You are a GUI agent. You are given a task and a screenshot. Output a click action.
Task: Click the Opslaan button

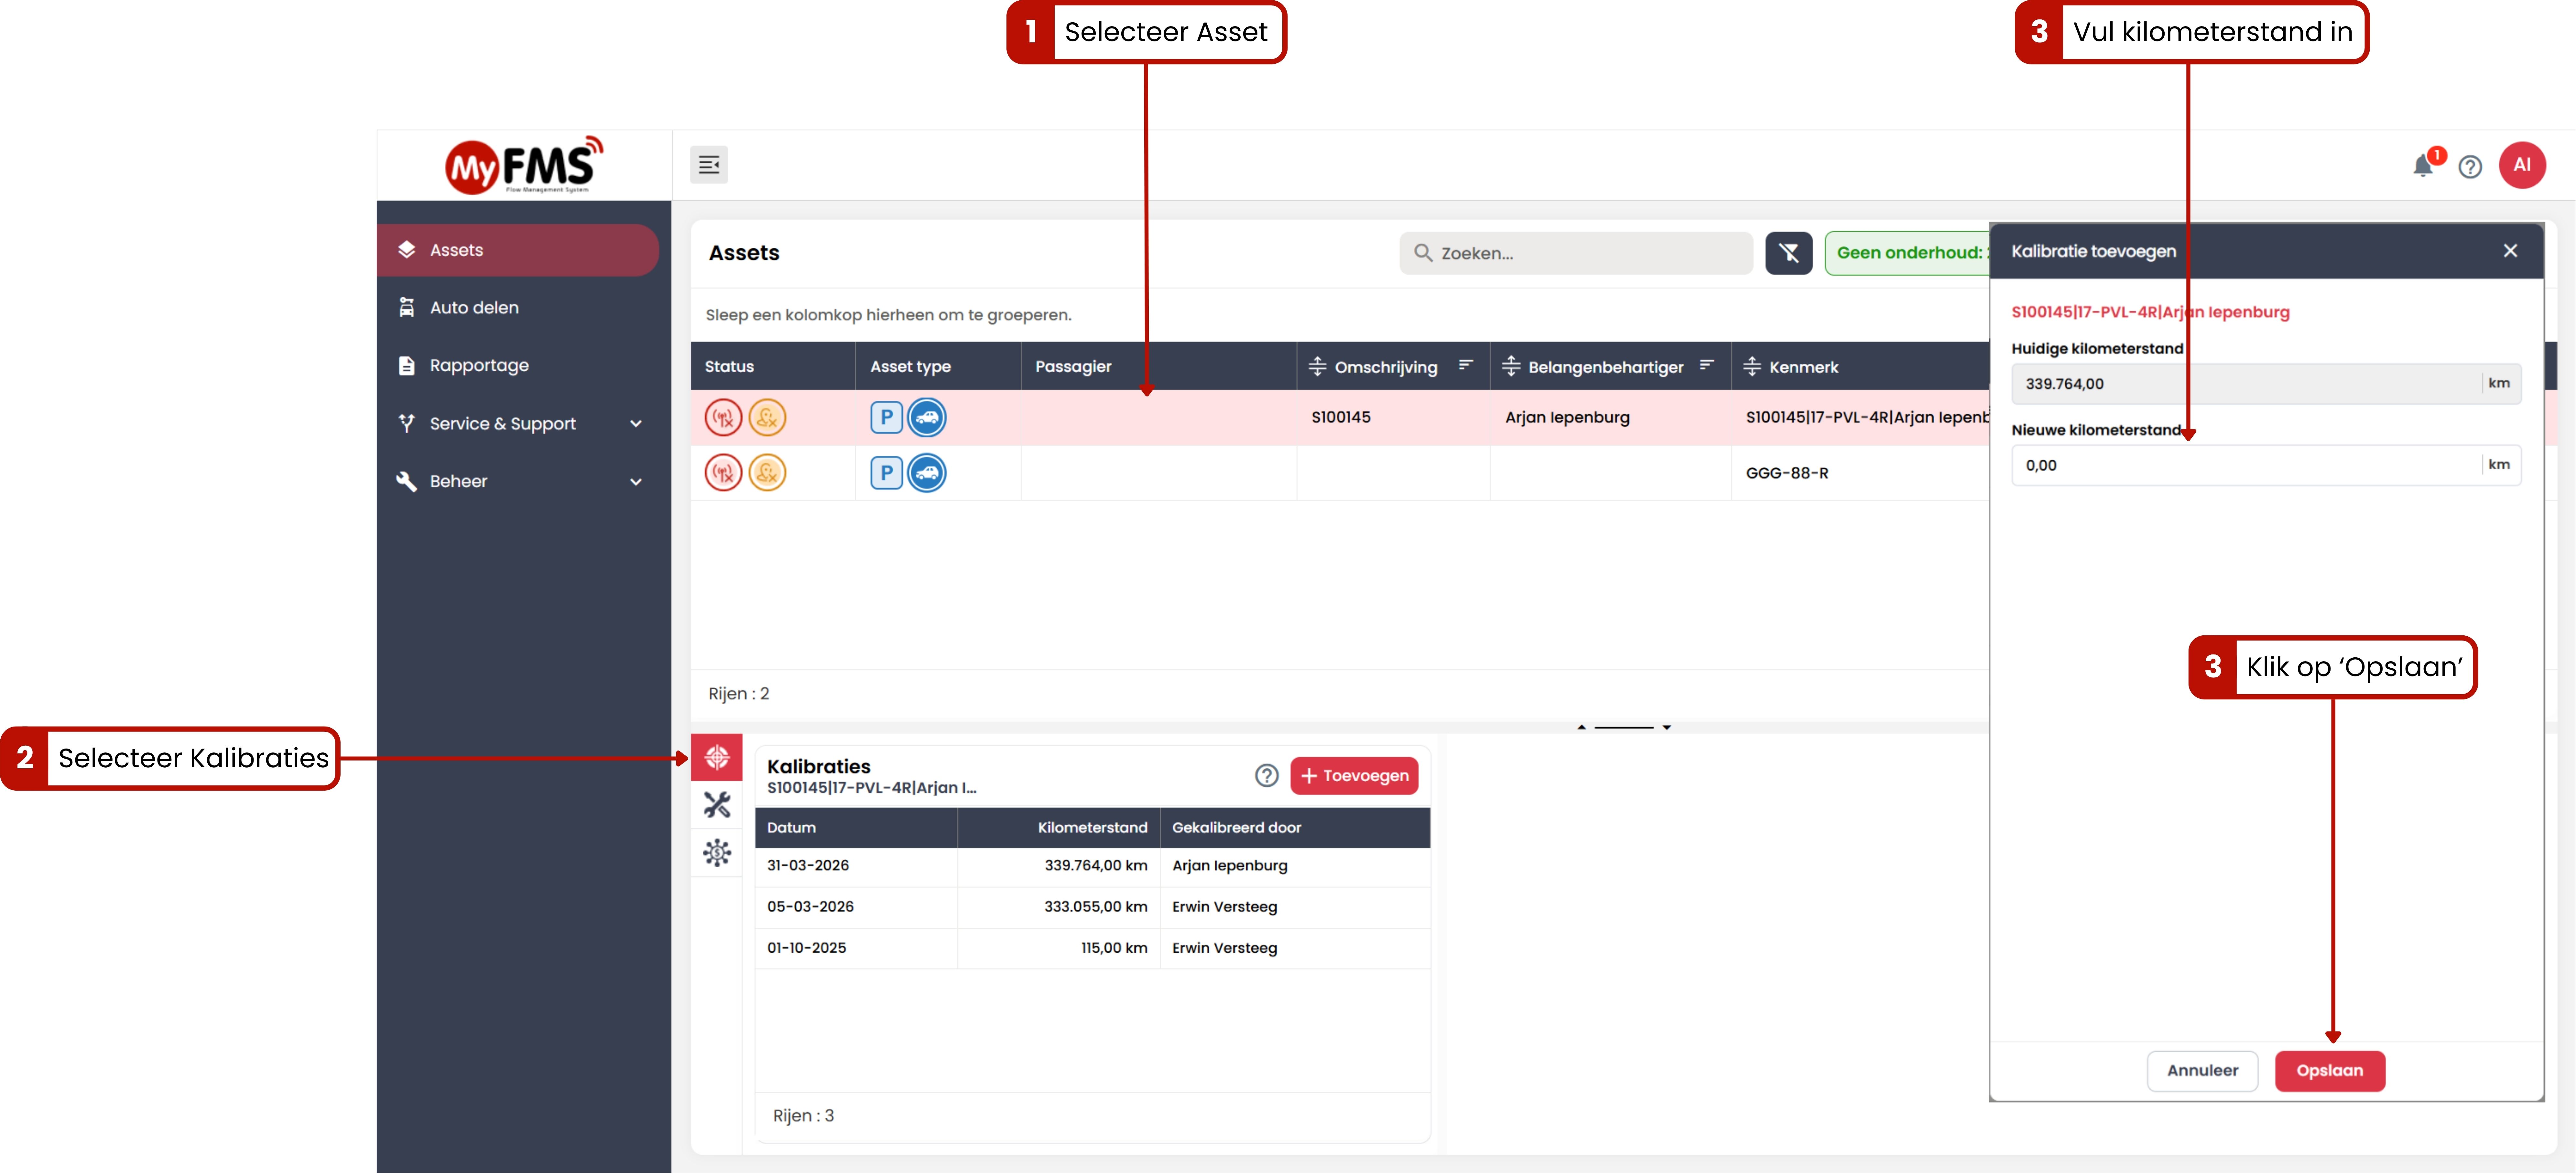(2330, 1071)
